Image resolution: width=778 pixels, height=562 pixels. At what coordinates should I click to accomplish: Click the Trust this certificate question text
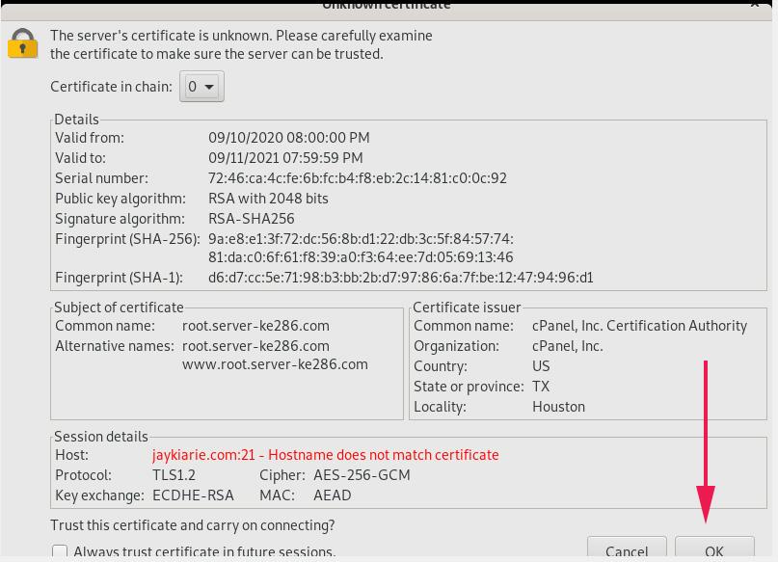[193, 525]
